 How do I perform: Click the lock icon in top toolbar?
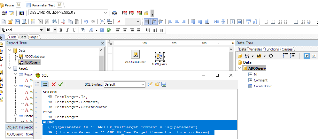(x=146, y=13)
